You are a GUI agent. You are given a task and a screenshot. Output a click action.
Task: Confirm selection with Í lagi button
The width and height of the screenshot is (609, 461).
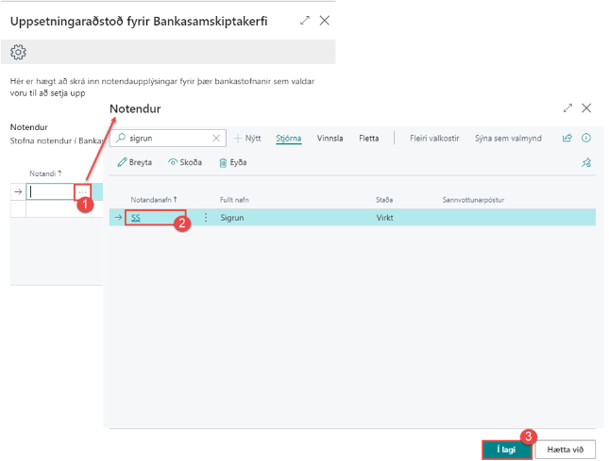[507, 450]
